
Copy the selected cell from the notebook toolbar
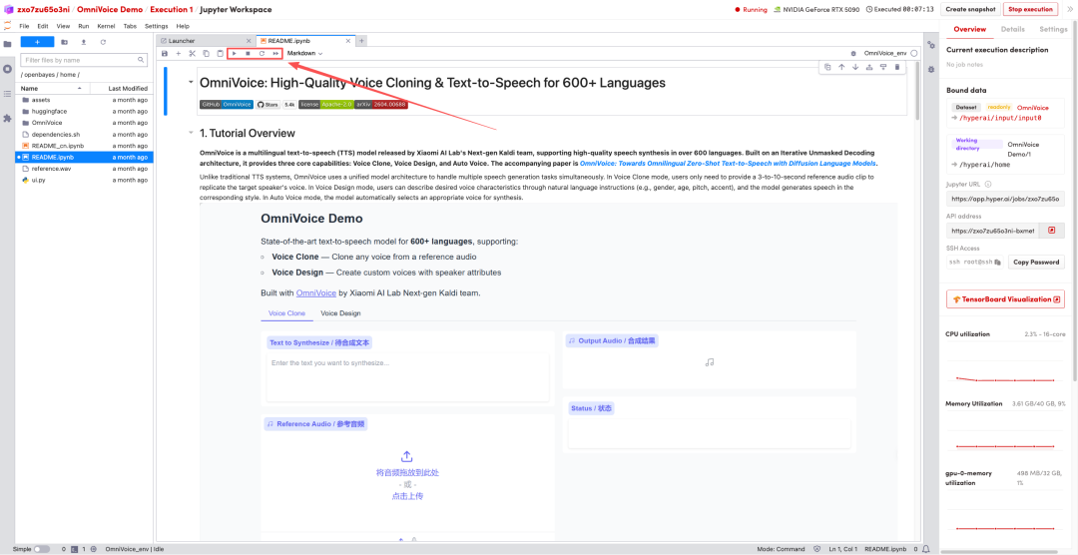pyautogui.click(x=207, y=53)
